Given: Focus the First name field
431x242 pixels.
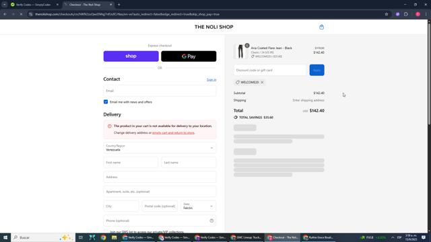Looking at the screenshot, I should tap(131, 163).
